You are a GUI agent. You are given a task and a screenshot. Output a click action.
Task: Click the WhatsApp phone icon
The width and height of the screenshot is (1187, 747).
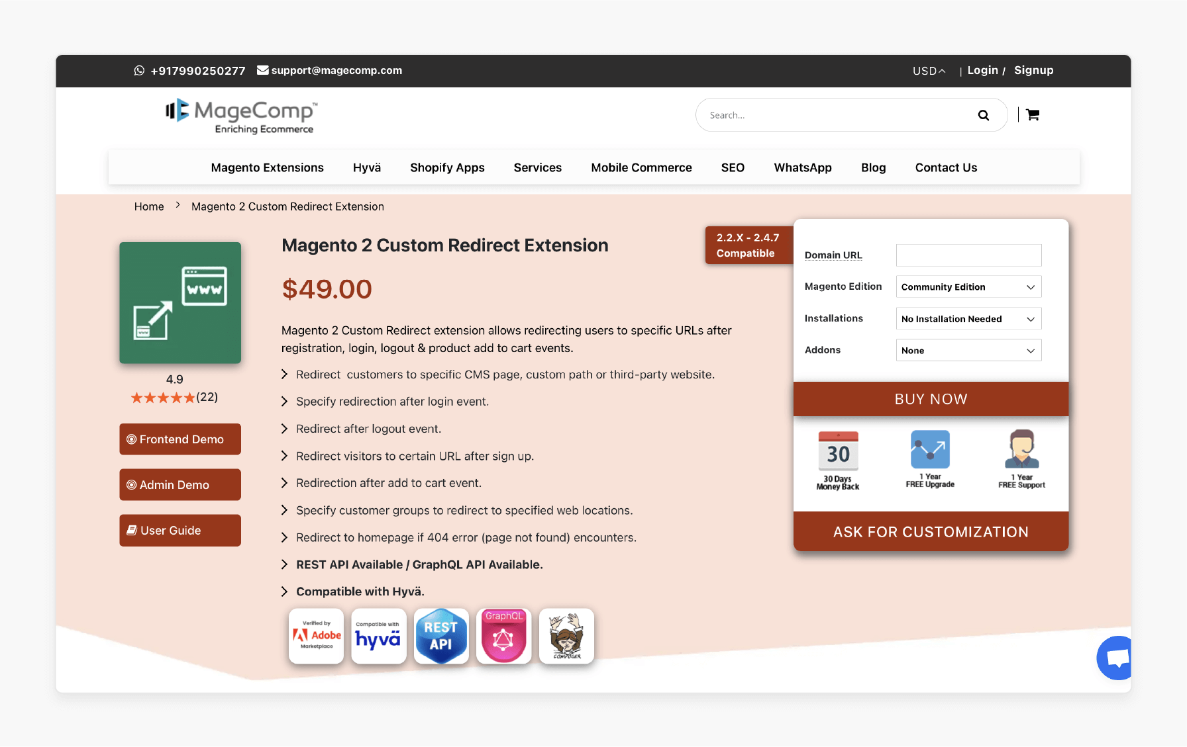(x=139, y=70)
